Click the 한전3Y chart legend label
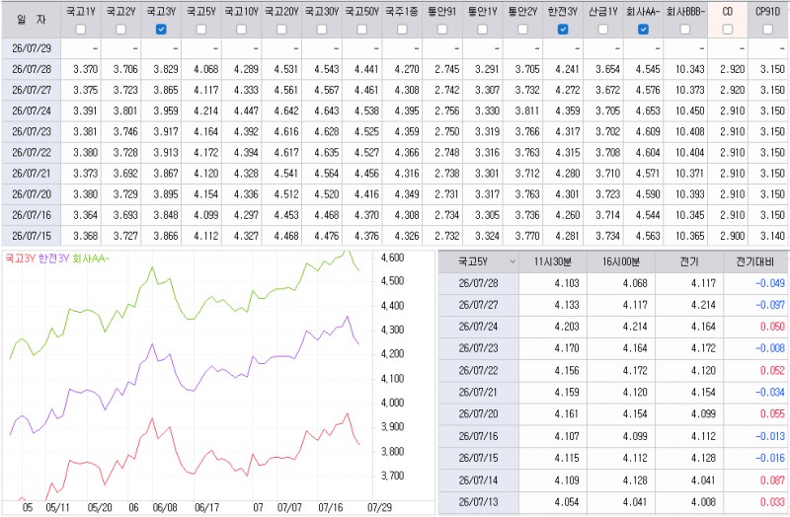This screenshot has width=790, height=517. pyautogui.click(x=53, y=258)
